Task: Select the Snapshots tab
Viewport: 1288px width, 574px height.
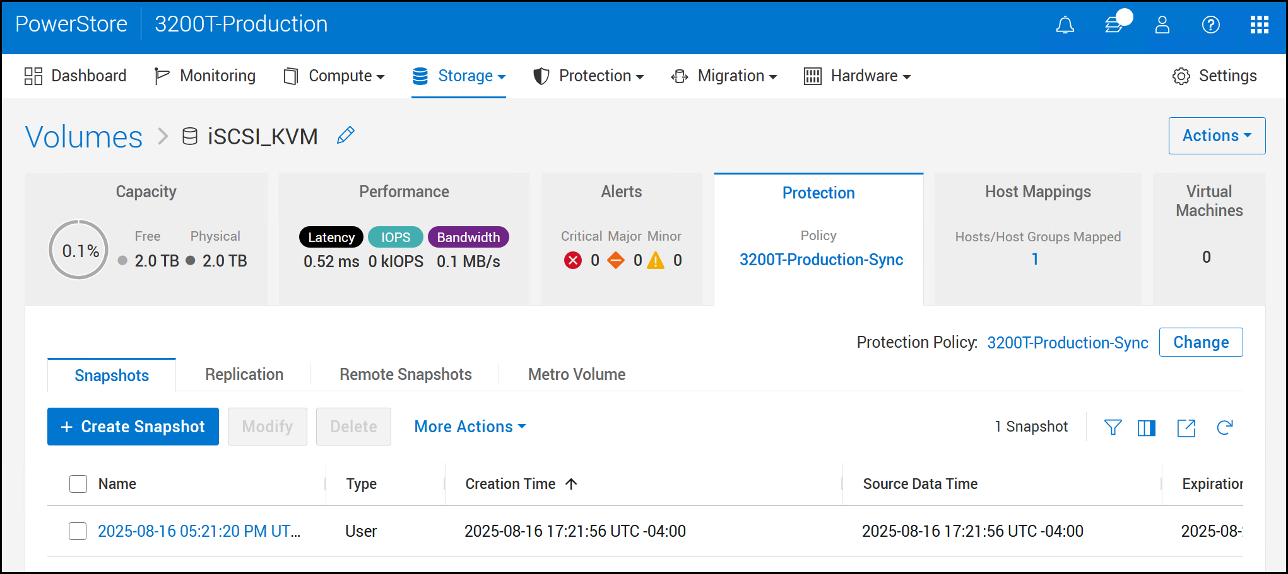Action: [x=112, y=376]
